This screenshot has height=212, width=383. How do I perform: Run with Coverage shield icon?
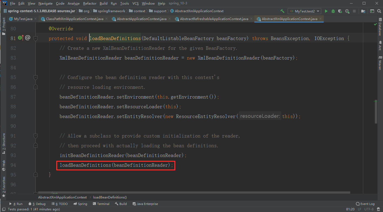tap(340, 11)
